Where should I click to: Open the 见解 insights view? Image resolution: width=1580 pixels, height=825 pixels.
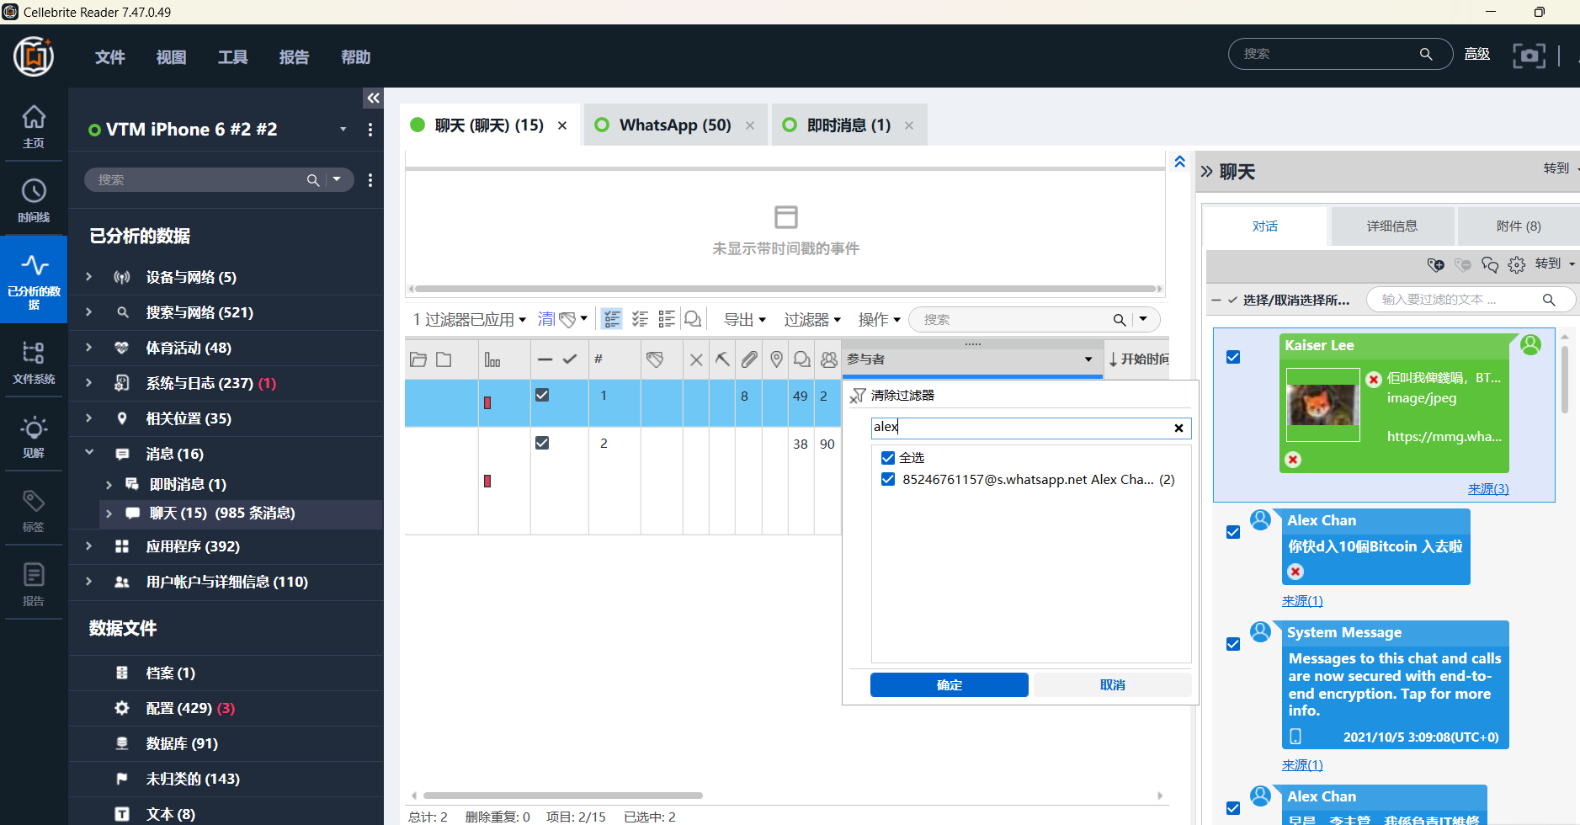(x=34, y=436)
